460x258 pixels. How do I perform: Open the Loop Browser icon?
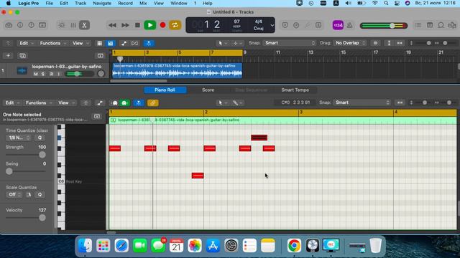tap(441, 25)
